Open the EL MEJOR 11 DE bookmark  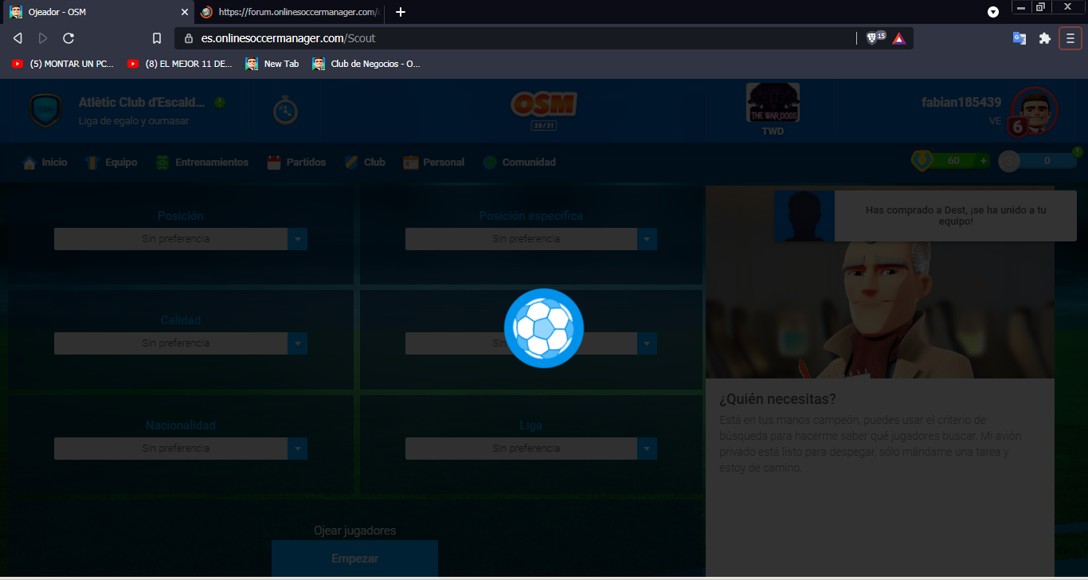click(x=180, y=64)
